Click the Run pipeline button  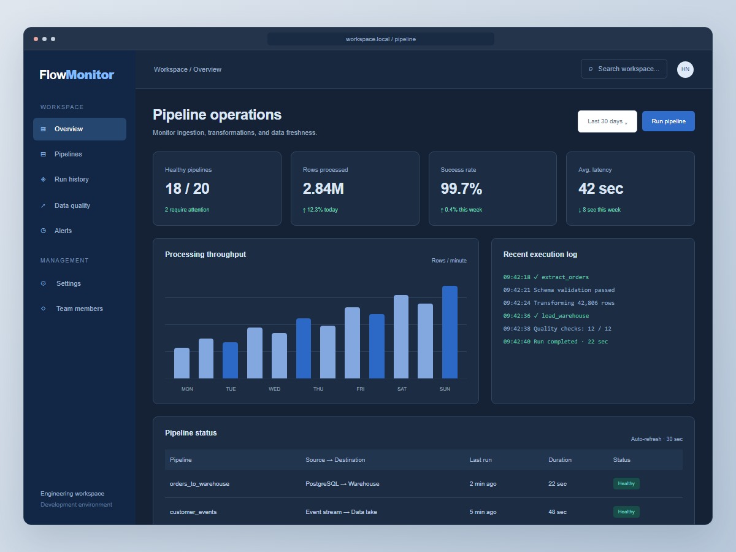coord(669,121)
